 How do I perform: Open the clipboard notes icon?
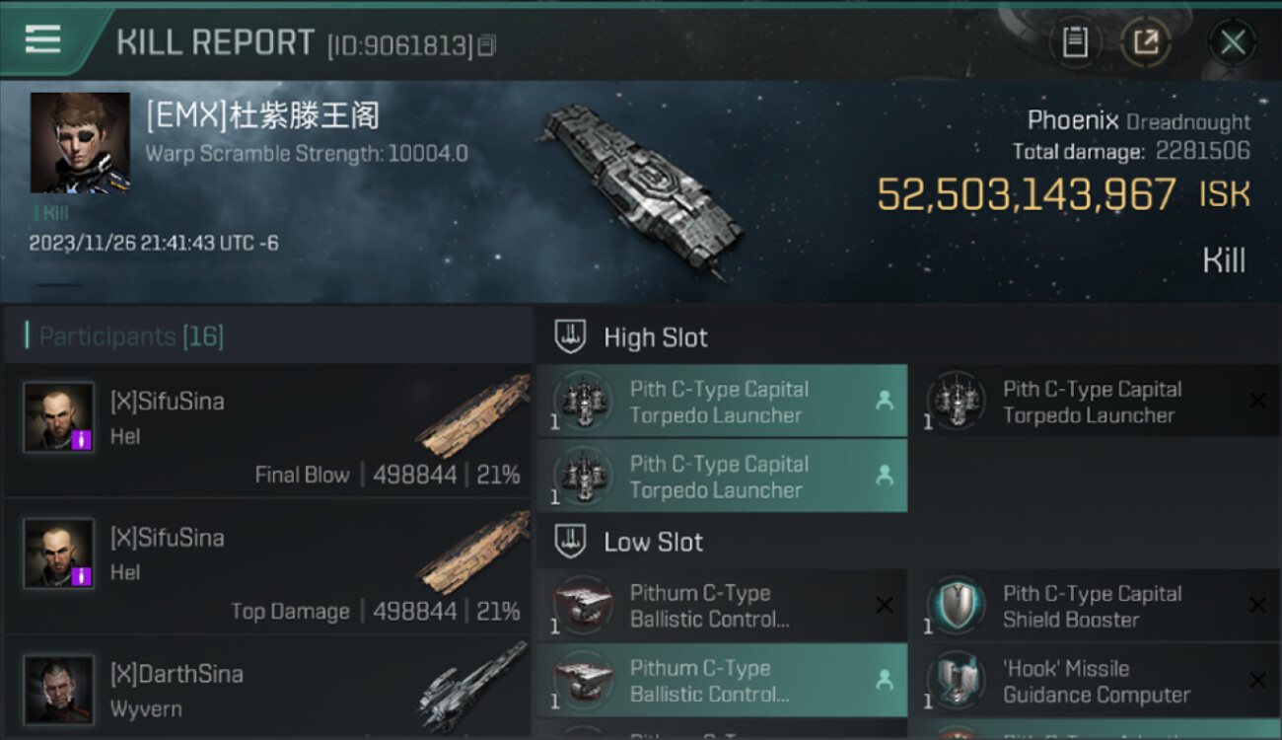(x=1075, y=41)
